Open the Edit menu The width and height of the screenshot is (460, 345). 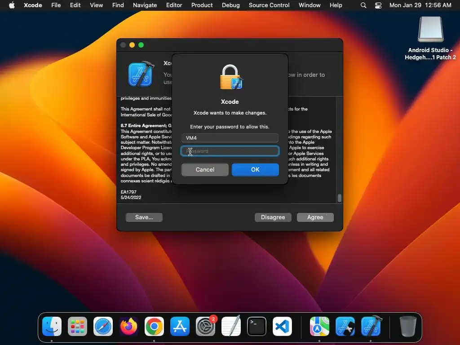tap(75, 5)
